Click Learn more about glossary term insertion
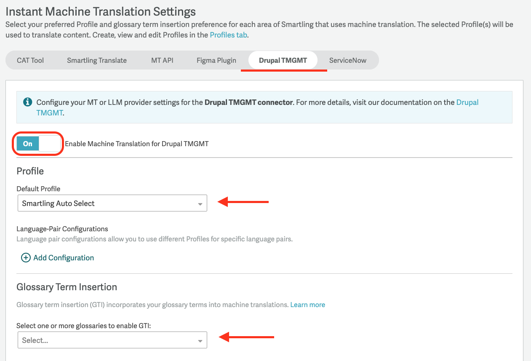 [x=307, y=305]
